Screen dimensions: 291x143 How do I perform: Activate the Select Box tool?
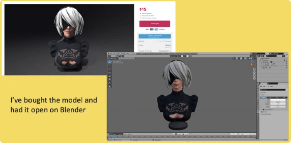pos(110,62)
